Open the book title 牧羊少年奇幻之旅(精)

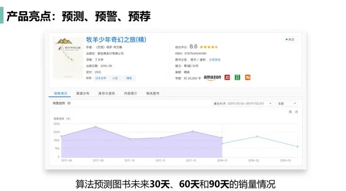[116, 39]
